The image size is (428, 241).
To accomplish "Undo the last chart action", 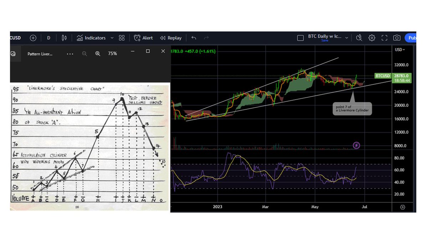I will tap(194, 38).
